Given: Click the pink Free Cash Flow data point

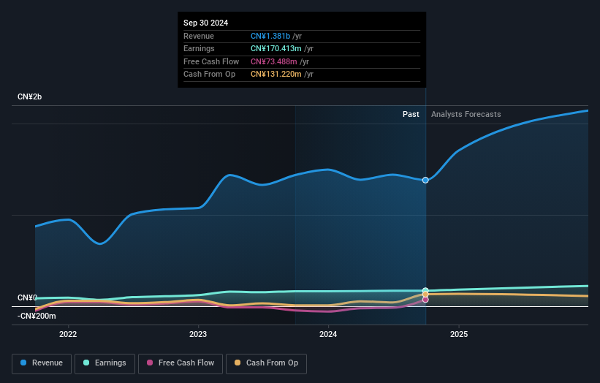Looking at the screenshot, I should click(x=425, y=300).
